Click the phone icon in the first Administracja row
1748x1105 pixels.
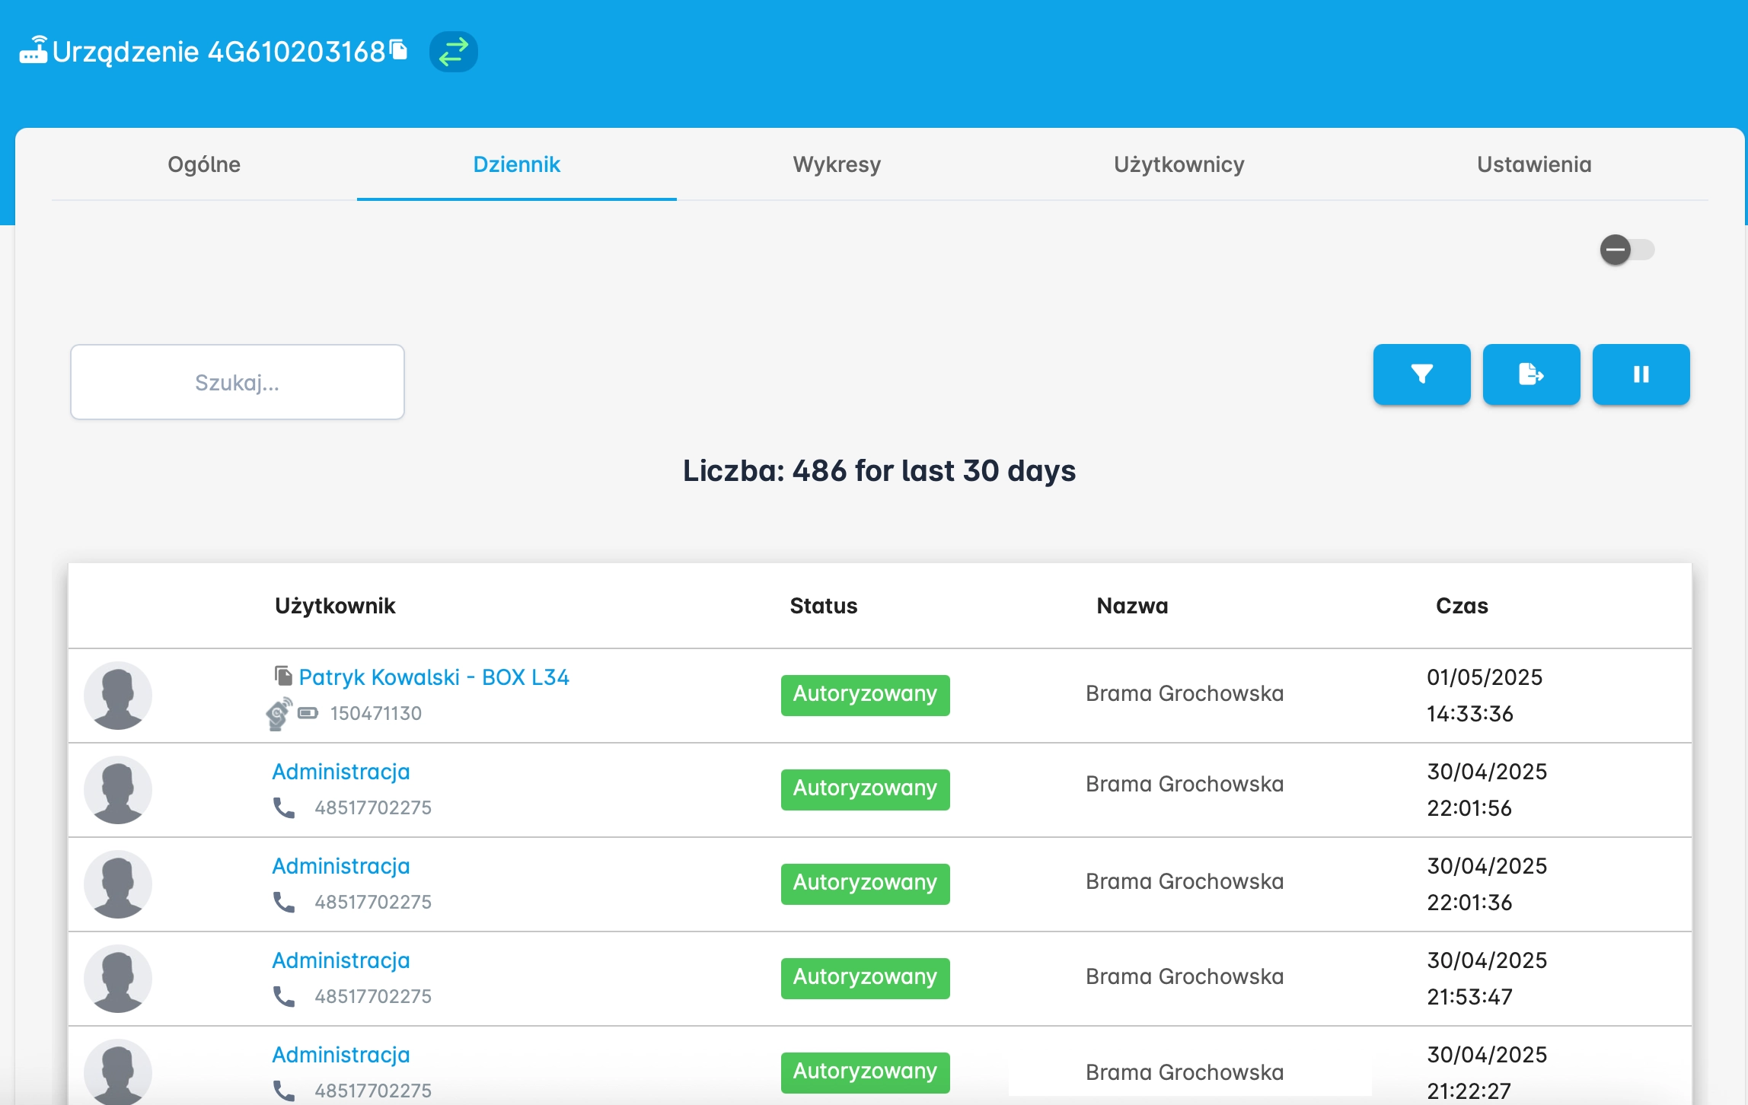(284, 807)
